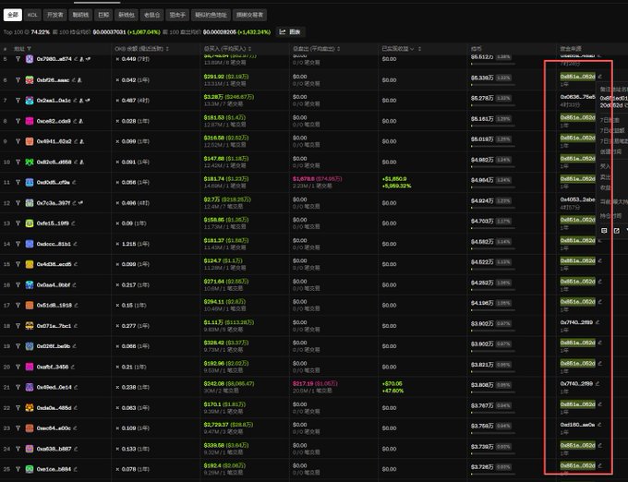Edit the note pencil in row 13
628x482 pixels.
73,223
